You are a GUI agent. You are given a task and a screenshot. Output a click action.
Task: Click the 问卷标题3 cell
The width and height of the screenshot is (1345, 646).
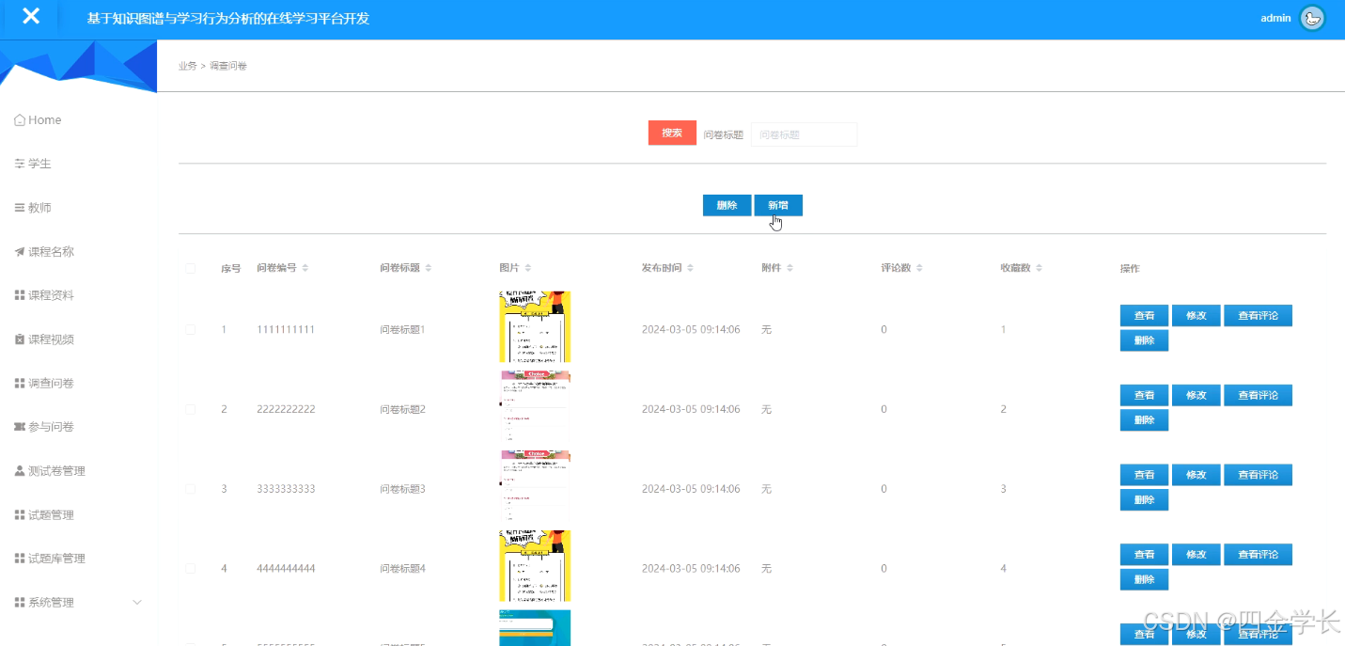point(402,489)
